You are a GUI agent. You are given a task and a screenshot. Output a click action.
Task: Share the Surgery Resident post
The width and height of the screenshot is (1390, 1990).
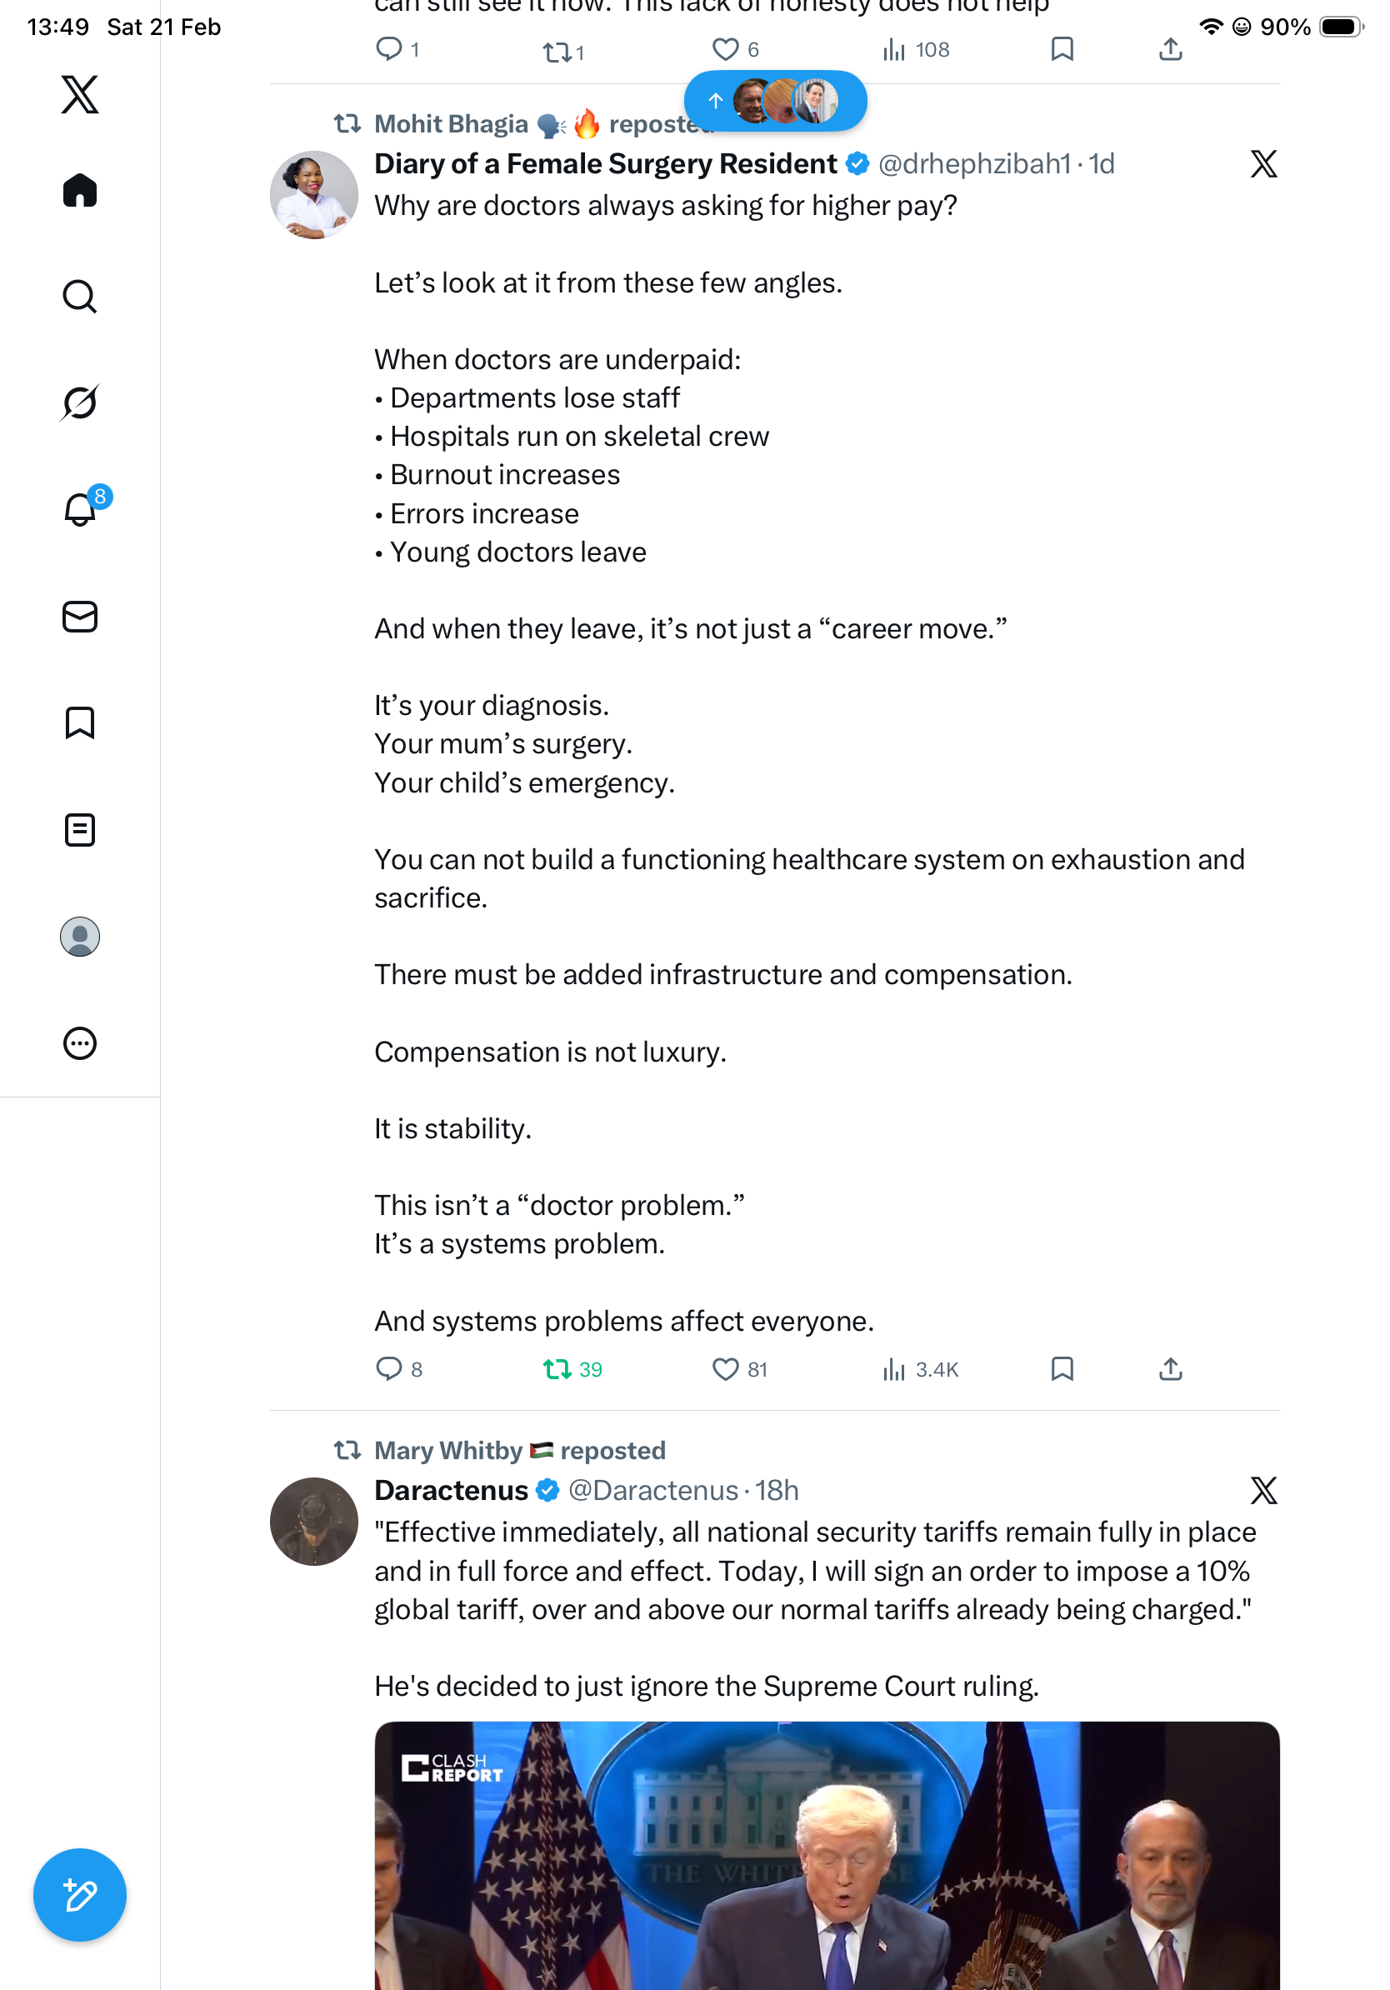1170,1368
